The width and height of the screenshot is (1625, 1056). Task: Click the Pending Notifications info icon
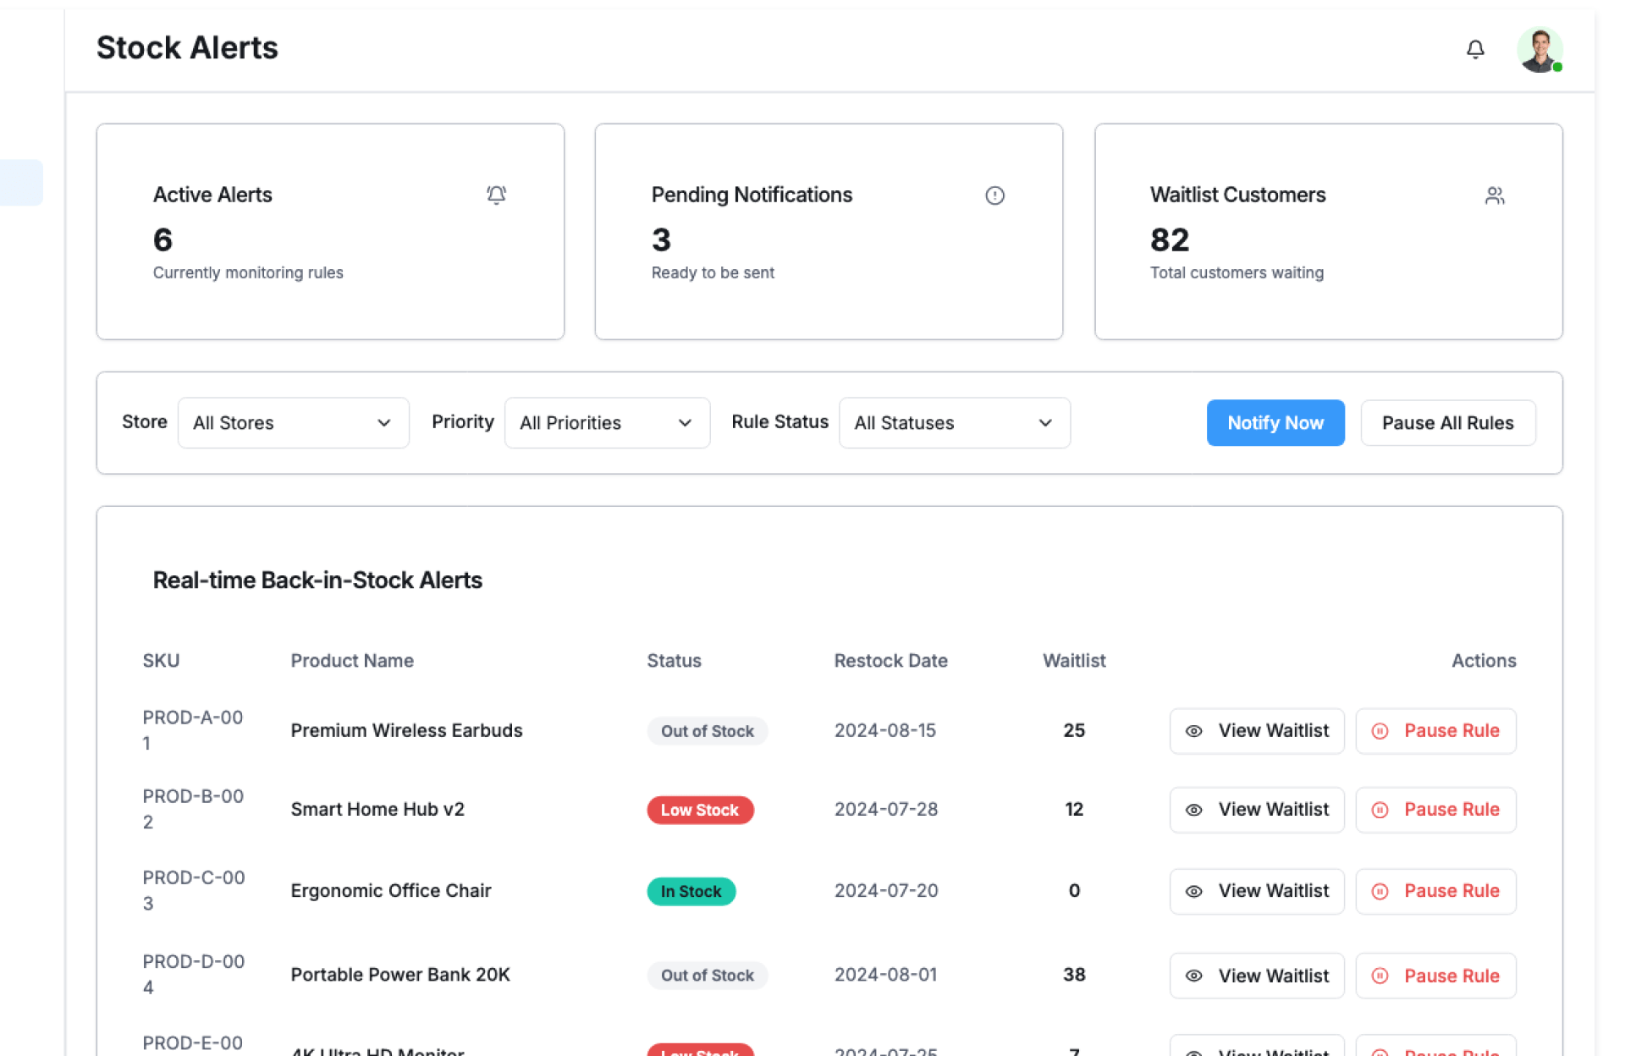(x=994, y=195)
